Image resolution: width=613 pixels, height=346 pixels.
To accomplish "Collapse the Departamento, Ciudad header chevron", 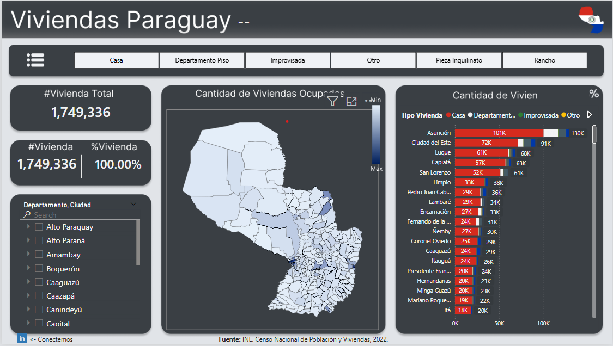I will click(133, 203).
